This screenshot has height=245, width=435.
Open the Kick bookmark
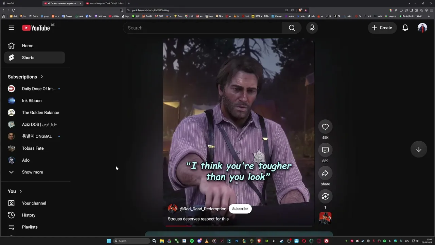point(136,16)
